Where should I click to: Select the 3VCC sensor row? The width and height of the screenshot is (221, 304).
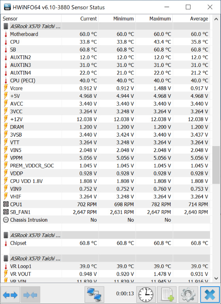pyautogui.click(x=106, y=112)
